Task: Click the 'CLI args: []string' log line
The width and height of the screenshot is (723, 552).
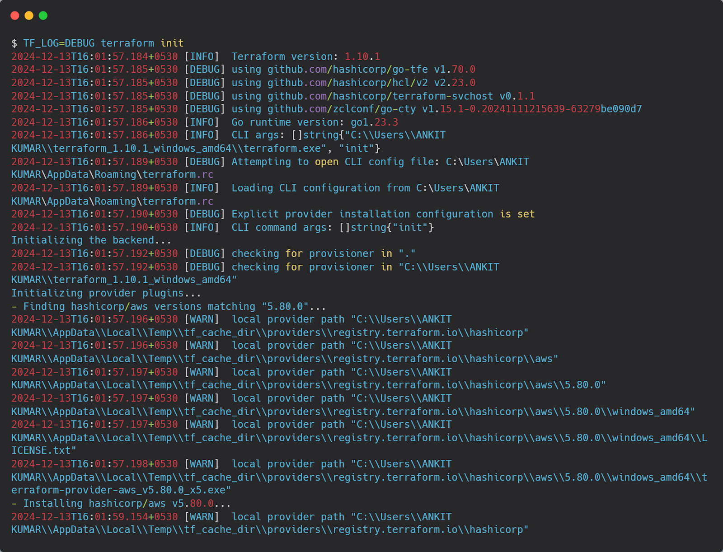Action: tap(229, 136)
